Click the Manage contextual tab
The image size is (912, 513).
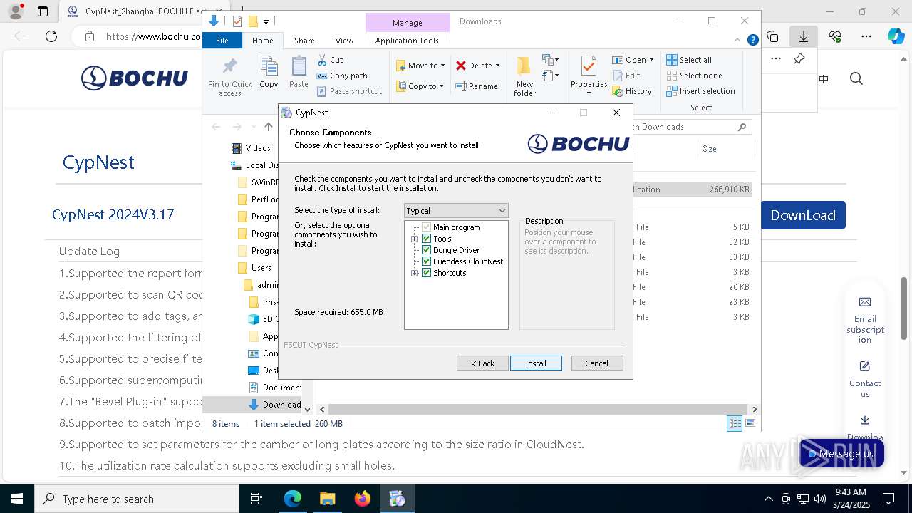click(x=408, y=23)
